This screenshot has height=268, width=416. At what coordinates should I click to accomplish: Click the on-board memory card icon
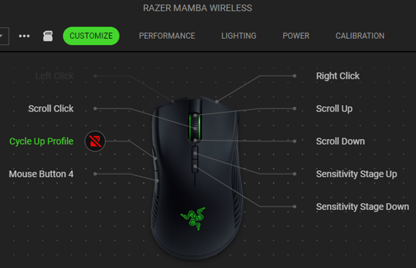(x=47, y=36)
